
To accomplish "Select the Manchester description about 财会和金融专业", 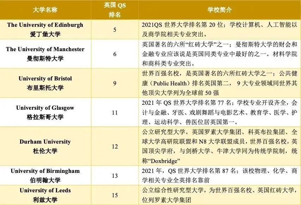I will point(219,54).
